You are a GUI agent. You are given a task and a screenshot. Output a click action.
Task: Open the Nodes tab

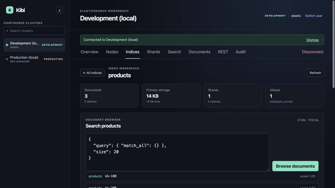point(112,52)
